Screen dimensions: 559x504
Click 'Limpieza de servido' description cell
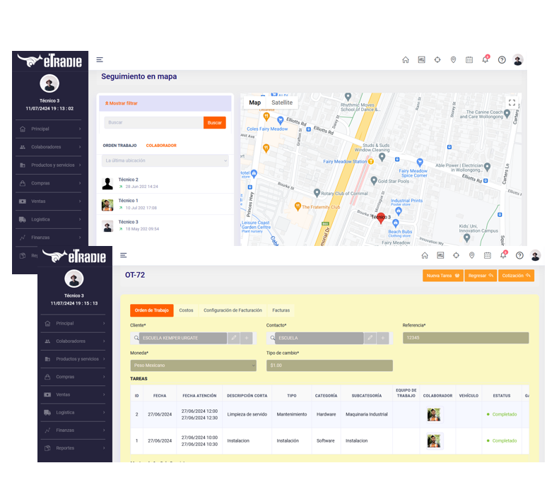(247, 414)
